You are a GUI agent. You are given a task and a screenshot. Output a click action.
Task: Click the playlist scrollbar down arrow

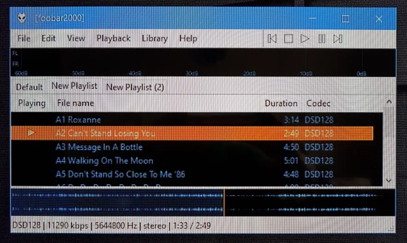(x=389, y=180)
